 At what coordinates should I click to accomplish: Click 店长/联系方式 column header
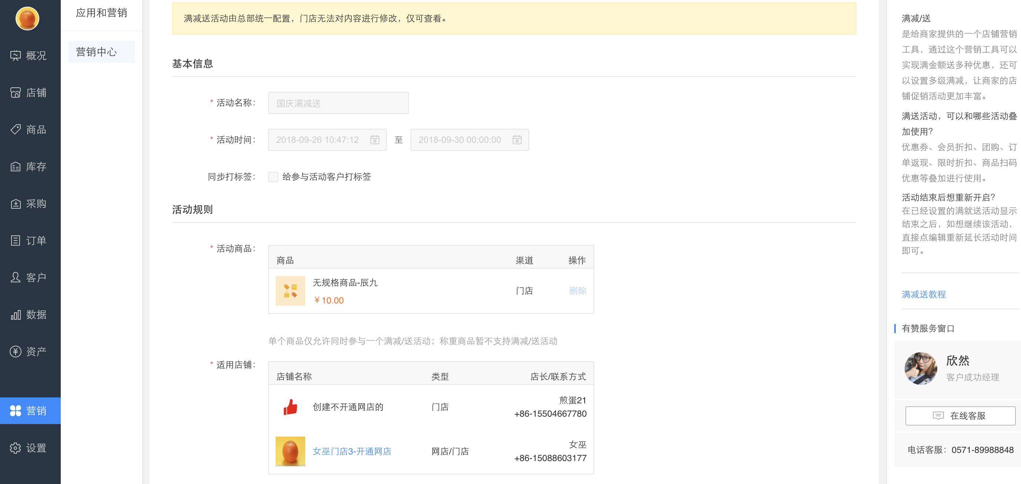click(558, 376)
